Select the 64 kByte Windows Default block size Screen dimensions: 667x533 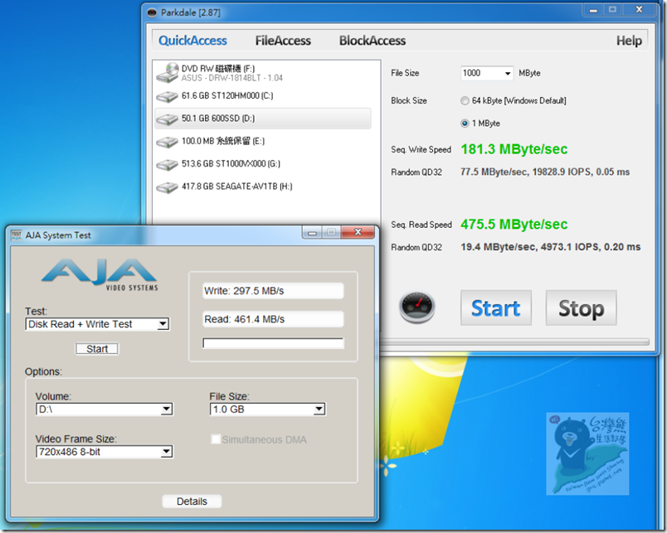(465, 101)
